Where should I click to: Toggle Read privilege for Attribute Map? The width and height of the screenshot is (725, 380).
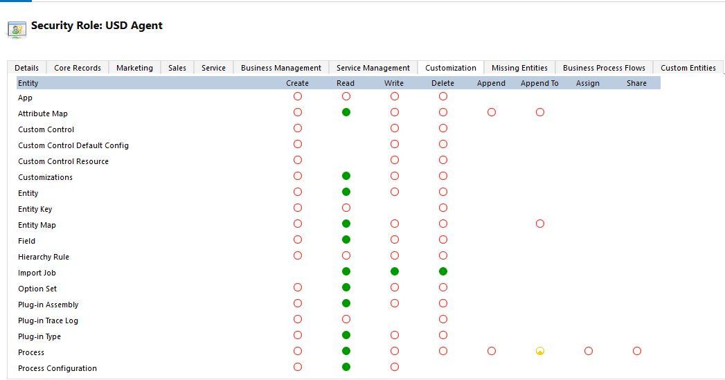[346, 112]
